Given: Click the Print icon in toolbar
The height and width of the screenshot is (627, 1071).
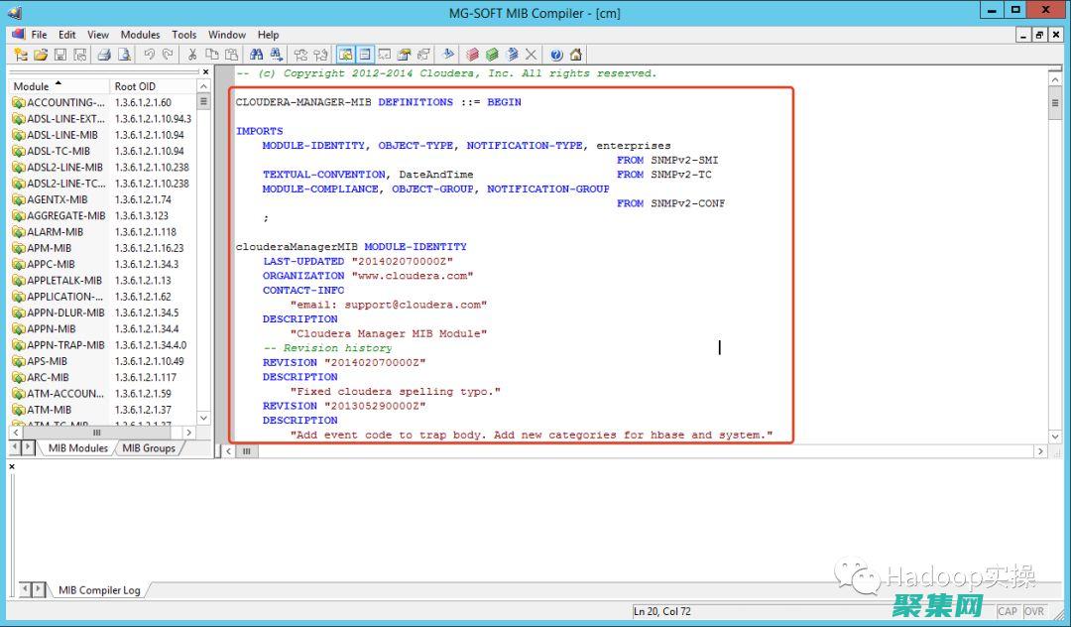Looking at the screenshot, I should point(104,55).
